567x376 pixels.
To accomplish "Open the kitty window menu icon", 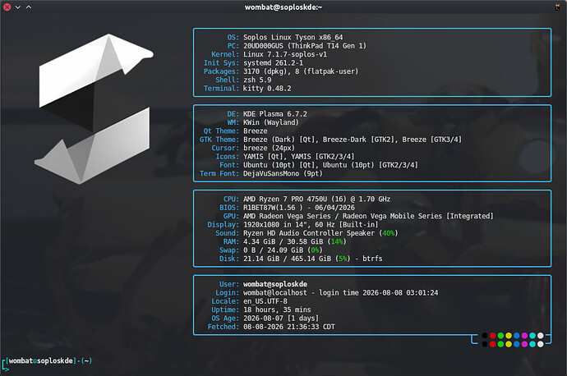I will tap(557, 7).
